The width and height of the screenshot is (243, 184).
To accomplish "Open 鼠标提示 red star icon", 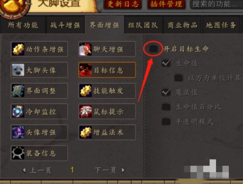I will pyautogui.click(x=85, y=112).
